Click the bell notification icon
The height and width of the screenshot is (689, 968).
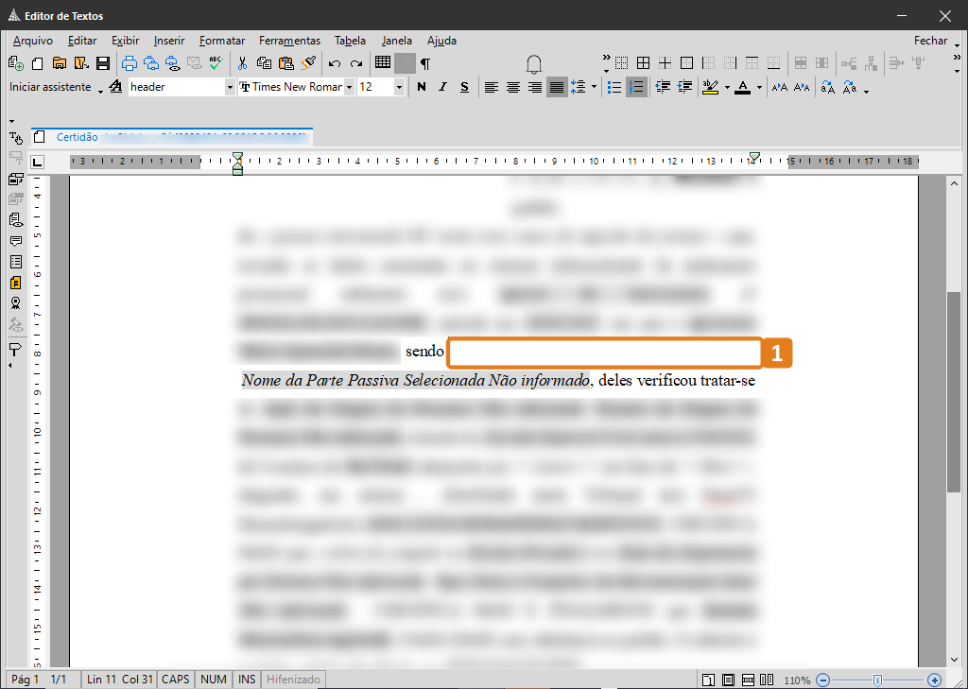point(534,63)
